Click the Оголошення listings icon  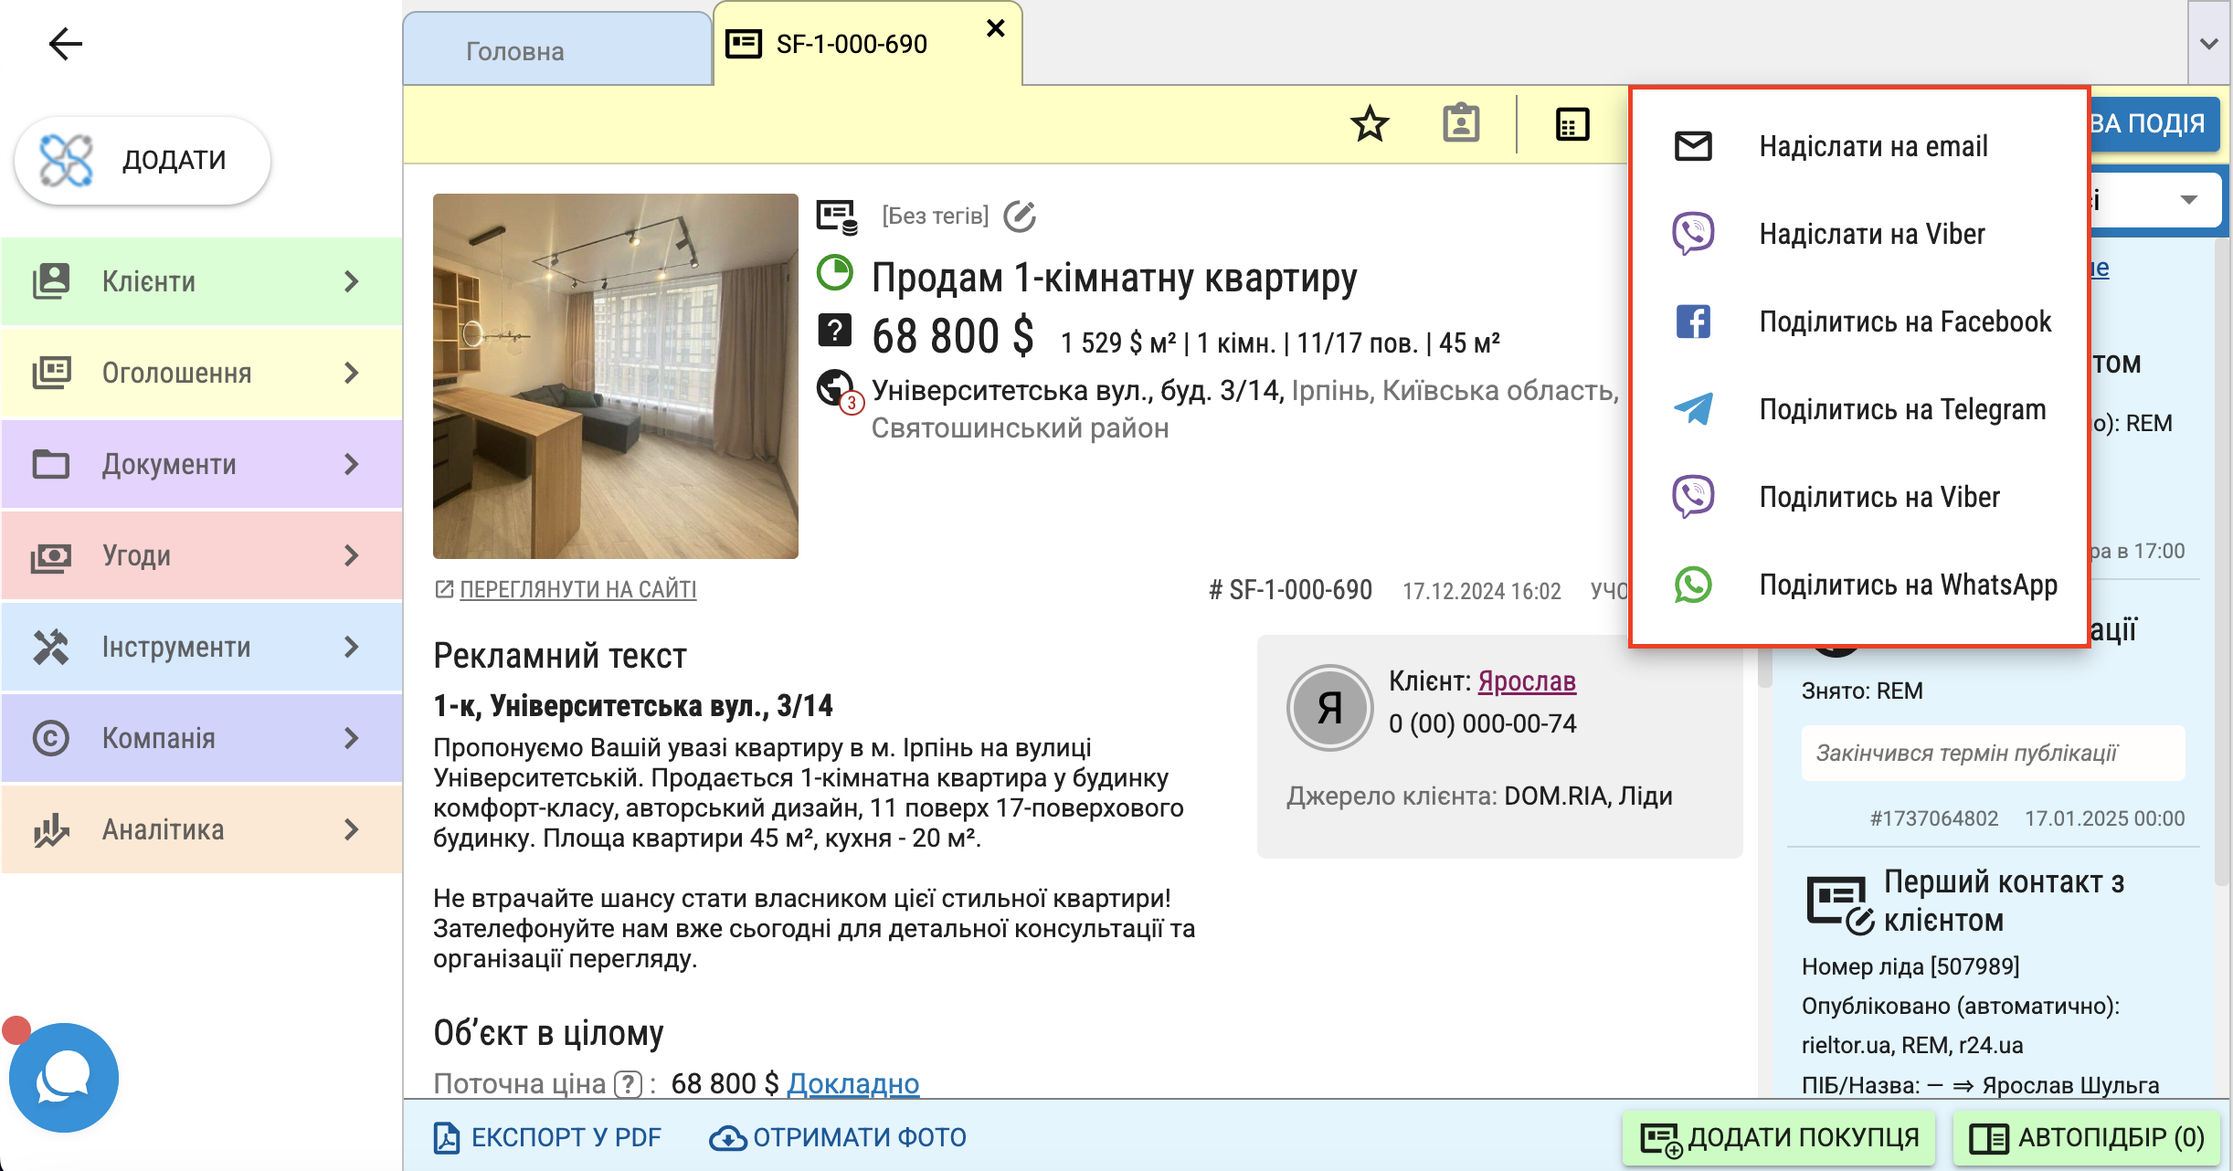pos(51,373)
